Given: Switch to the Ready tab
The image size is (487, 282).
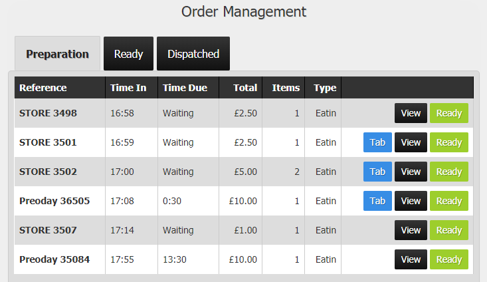Looking at the screenshot, I should pyautogui.click(x=128, y=53).
